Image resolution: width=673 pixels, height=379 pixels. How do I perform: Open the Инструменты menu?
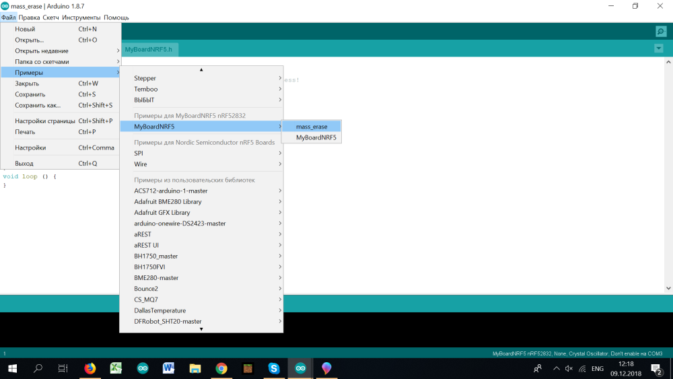81,18
